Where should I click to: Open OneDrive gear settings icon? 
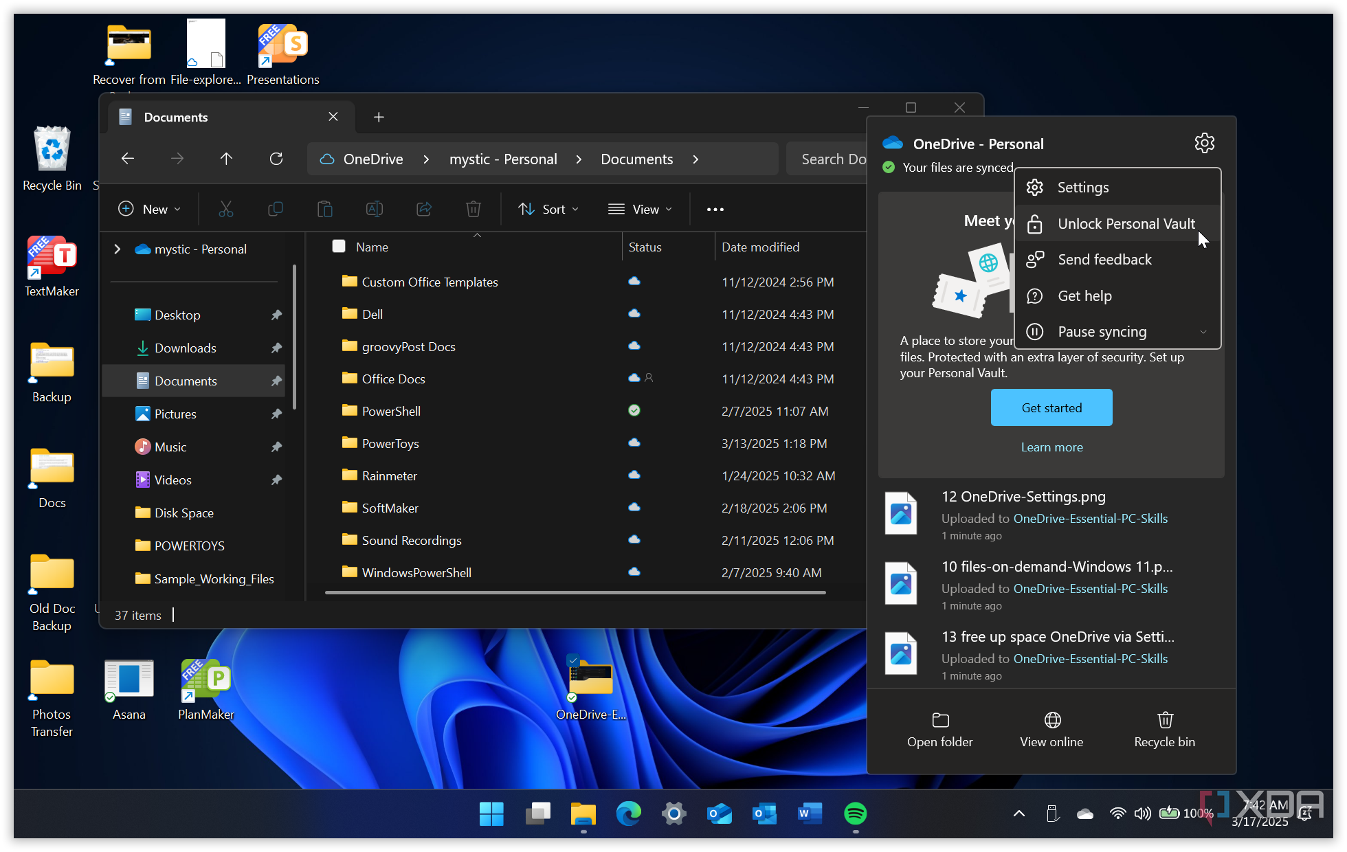1205,143
